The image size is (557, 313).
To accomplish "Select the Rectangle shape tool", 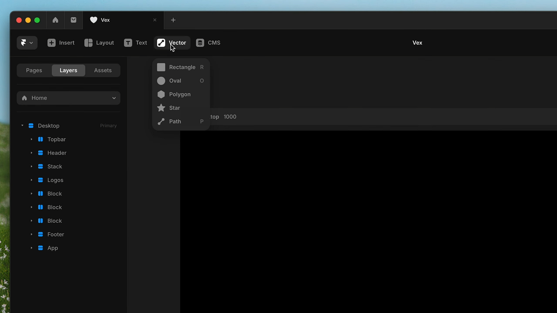I will [x=182, y=67].
